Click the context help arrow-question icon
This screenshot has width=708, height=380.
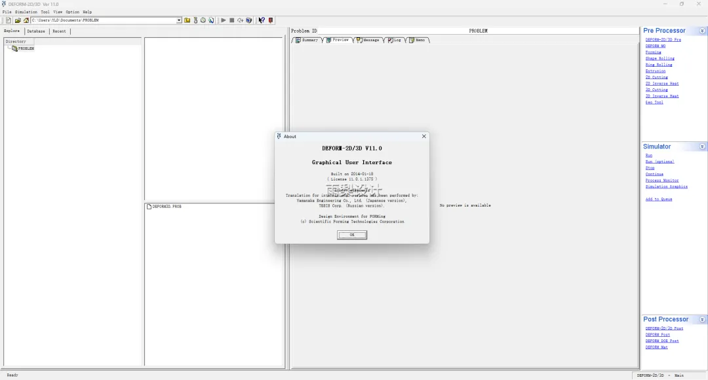262,20
